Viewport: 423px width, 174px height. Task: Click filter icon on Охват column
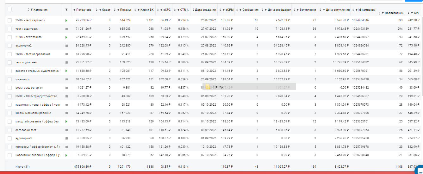point(100,10)
